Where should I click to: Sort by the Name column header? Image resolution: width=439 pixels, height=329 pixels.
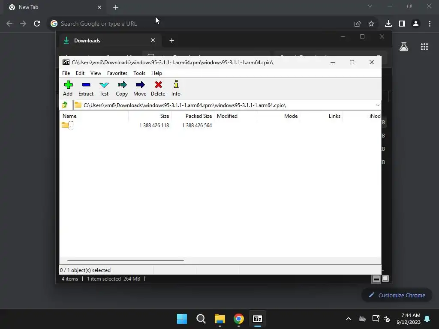point(94,116)
